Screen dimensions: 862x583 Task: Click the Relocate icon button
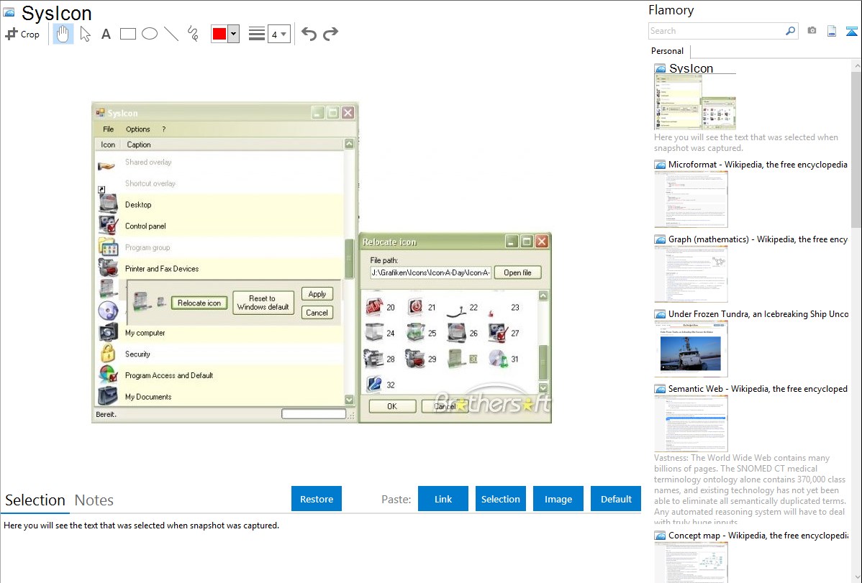tap(199, 303)
